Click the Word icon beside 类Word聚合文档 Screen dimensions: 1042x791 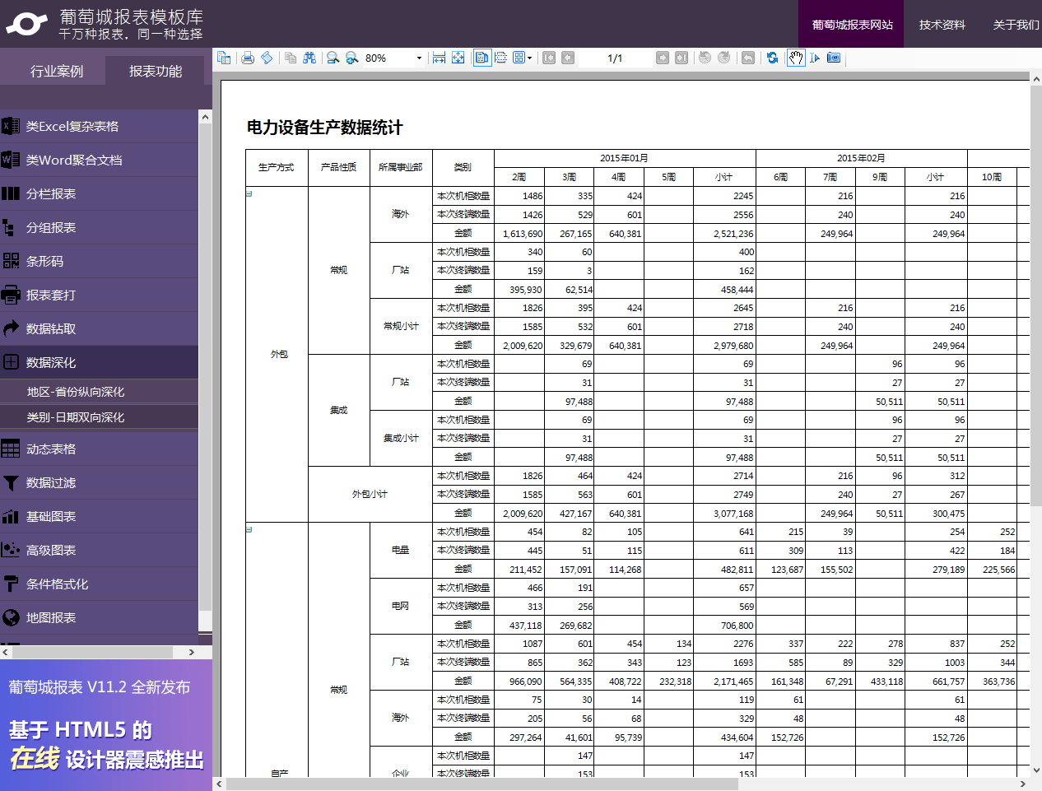[10, 160]
